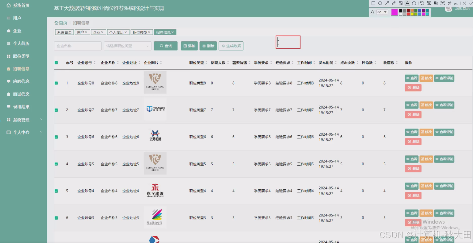473x243 pixels.
Task: Close the 用户 tab tag
Action: point(86,32)
